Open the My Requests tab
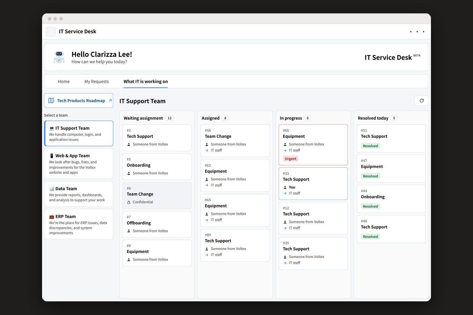Image resolution: width=473 pixels, height=315 pixels. click(x=97, y=82)
